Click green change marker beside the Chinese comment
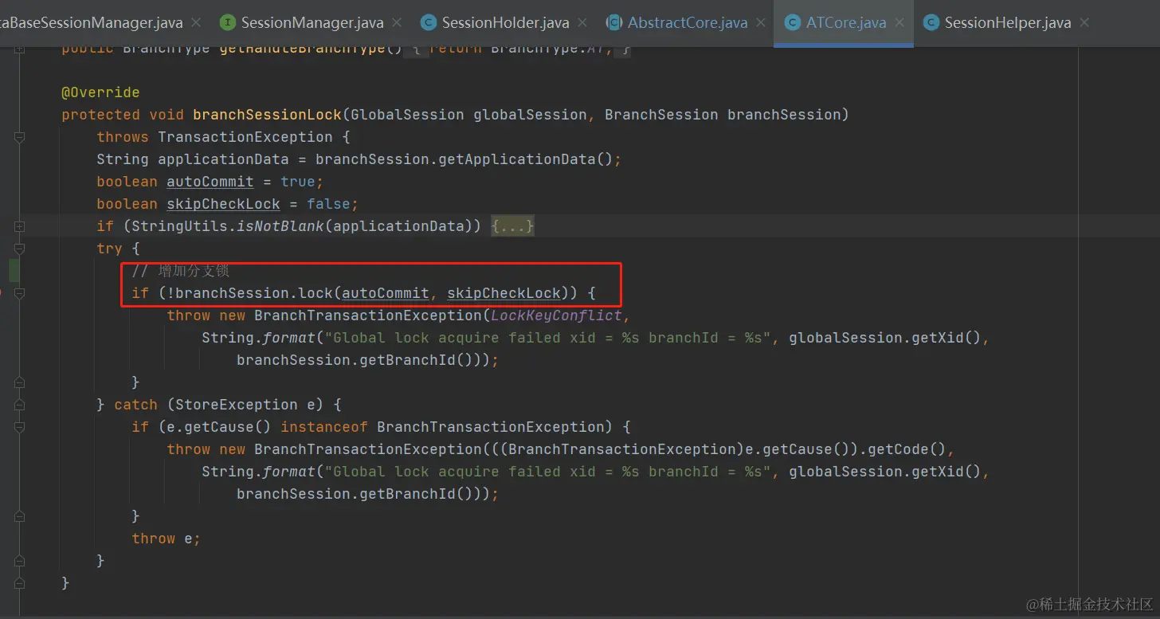 coord(14,271)
